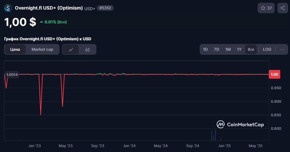The height and width of the screenshot is (152, 290).
Task: Set chart range to 1M
Action: click(x=228, y=49)
